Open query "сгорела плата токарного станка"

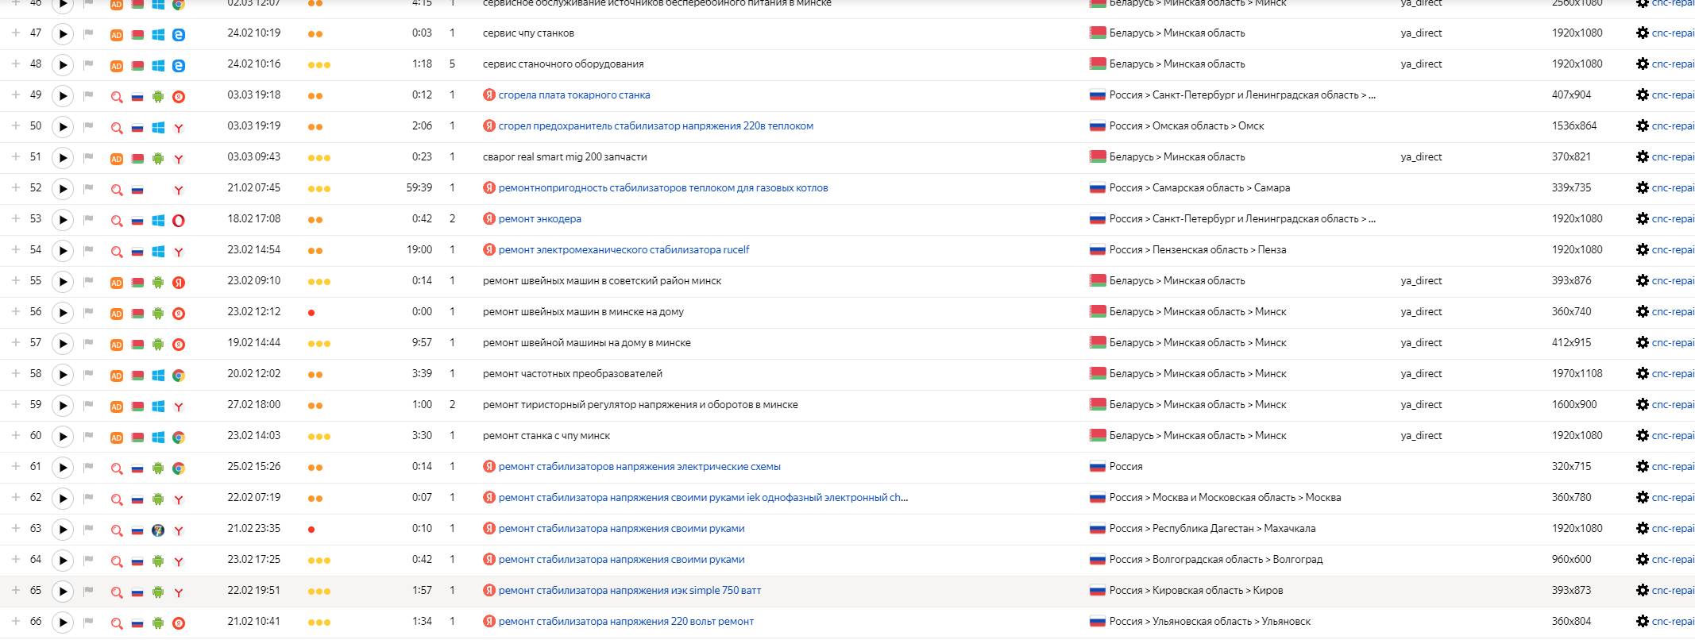(x=573, y=95)
